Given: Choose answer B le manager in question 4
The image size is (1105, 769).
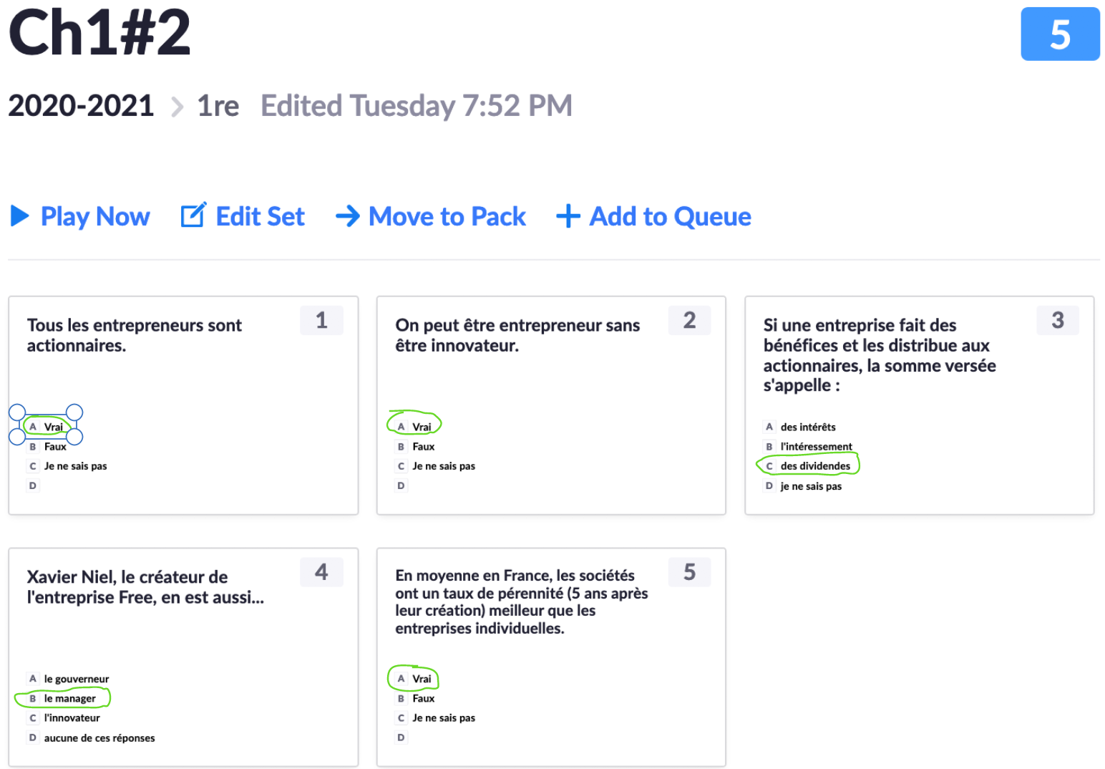Looking at the screenshot, I should coord(69,698).
